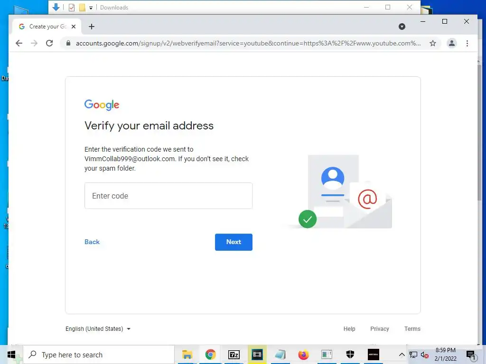This screenshot has width=486, height=364.
Task: Open File Explorer from the taskbar
Action: (187, 355)
